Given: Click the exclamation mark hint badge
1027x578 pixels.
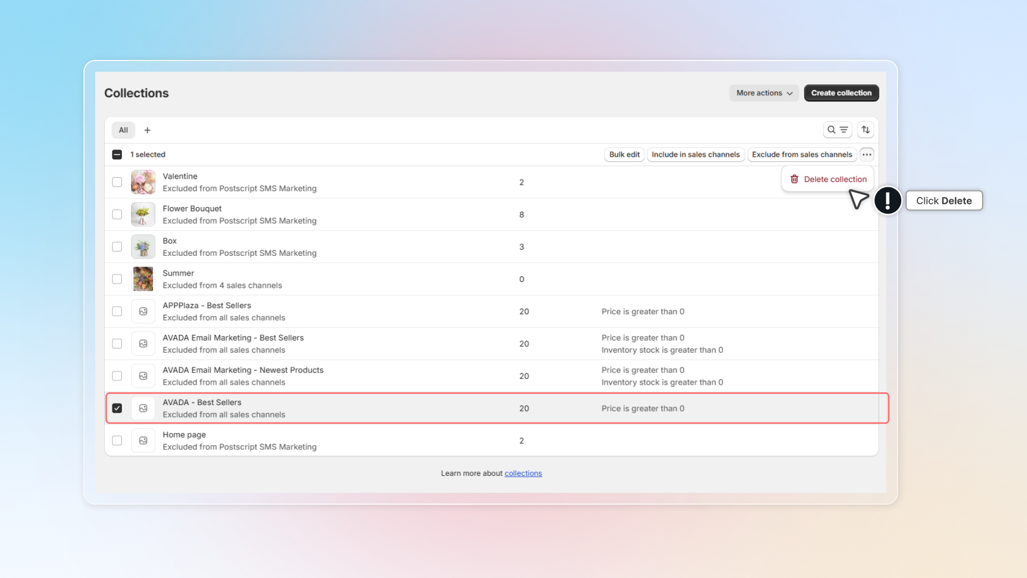Looking at the screenshot, I should click(x=888, y=201).
